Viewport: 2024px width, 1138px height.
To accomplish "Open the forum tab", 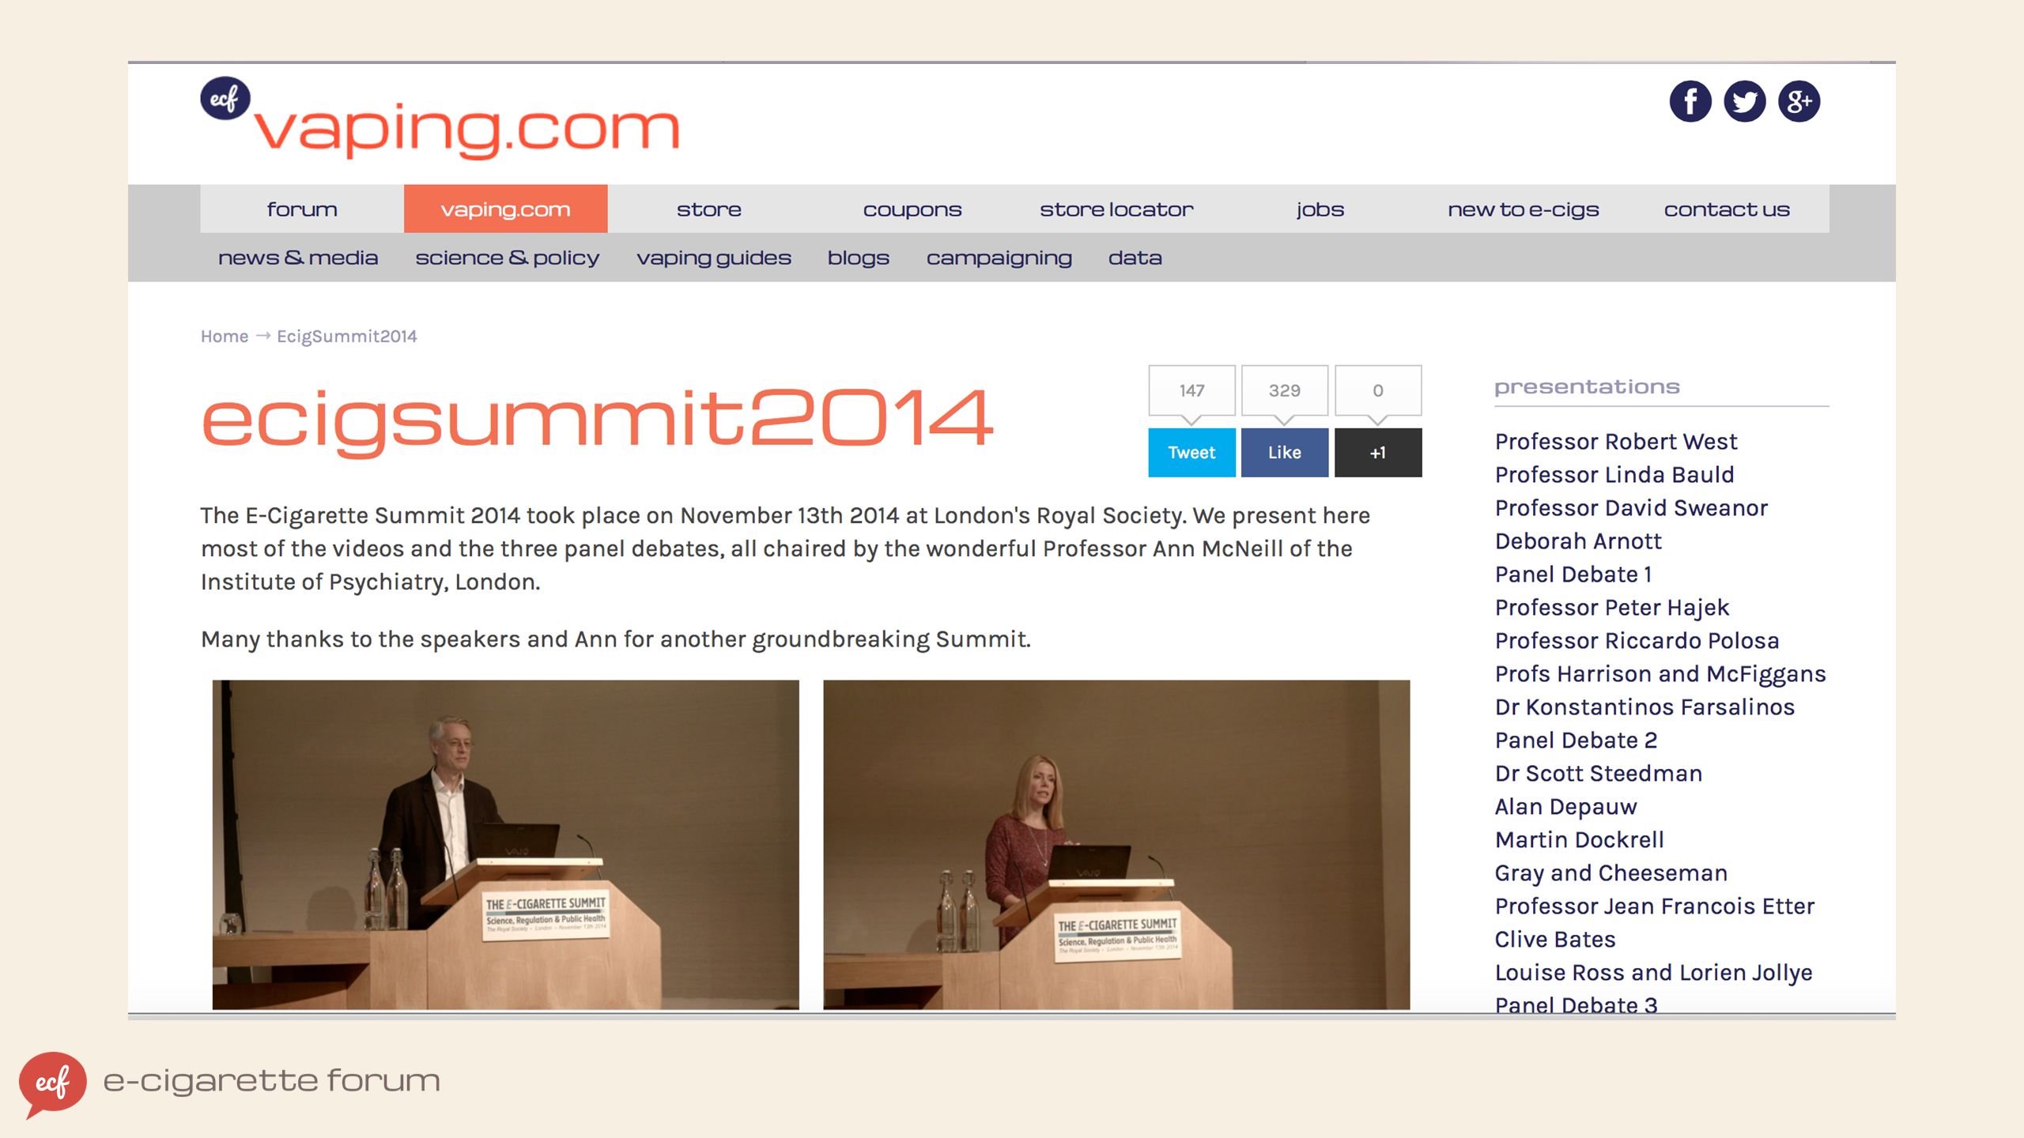I will [x=302, y=209].
